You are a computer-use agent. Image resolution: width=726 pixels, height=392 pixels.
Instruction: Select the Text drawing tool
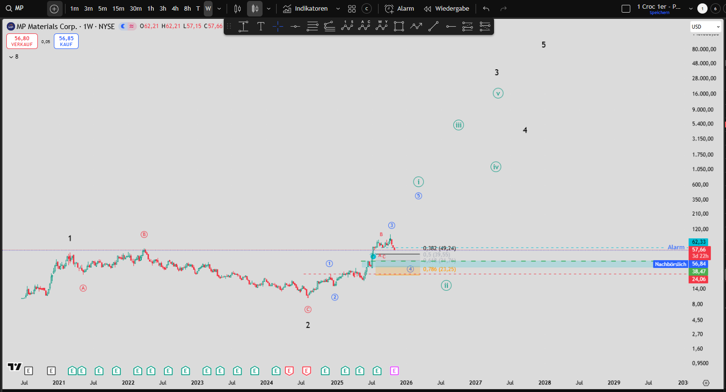pos(261,27)
